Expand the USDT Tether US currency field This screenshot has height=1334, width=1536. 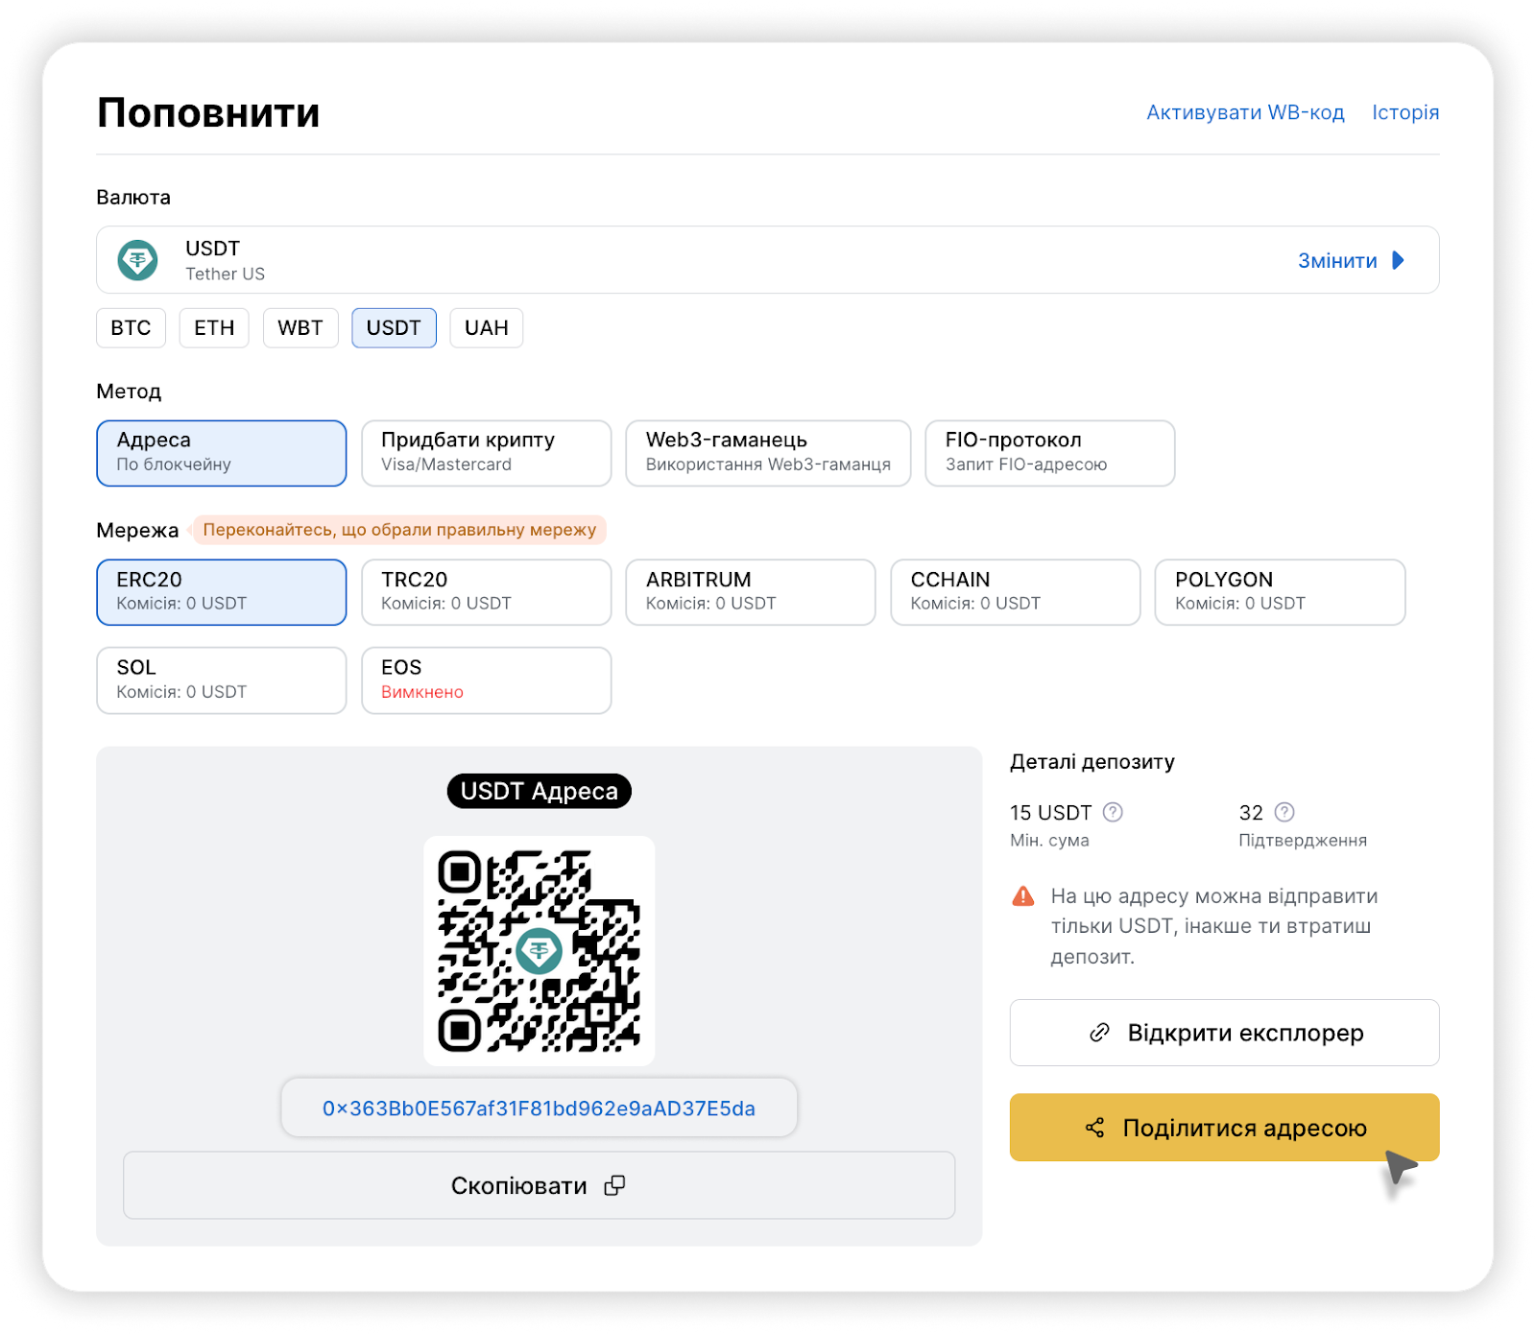pyautogui.click(x=672, y=260)
